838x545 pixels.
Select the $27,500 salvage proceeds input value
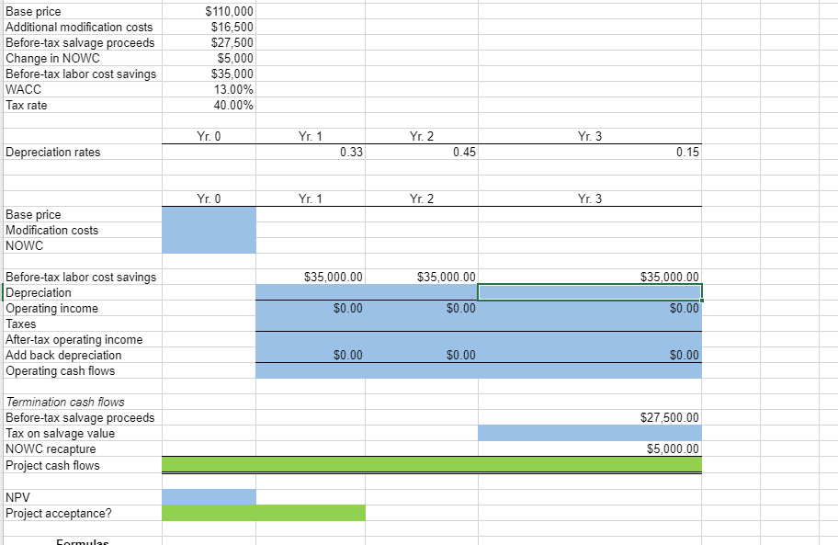[209, 43]
